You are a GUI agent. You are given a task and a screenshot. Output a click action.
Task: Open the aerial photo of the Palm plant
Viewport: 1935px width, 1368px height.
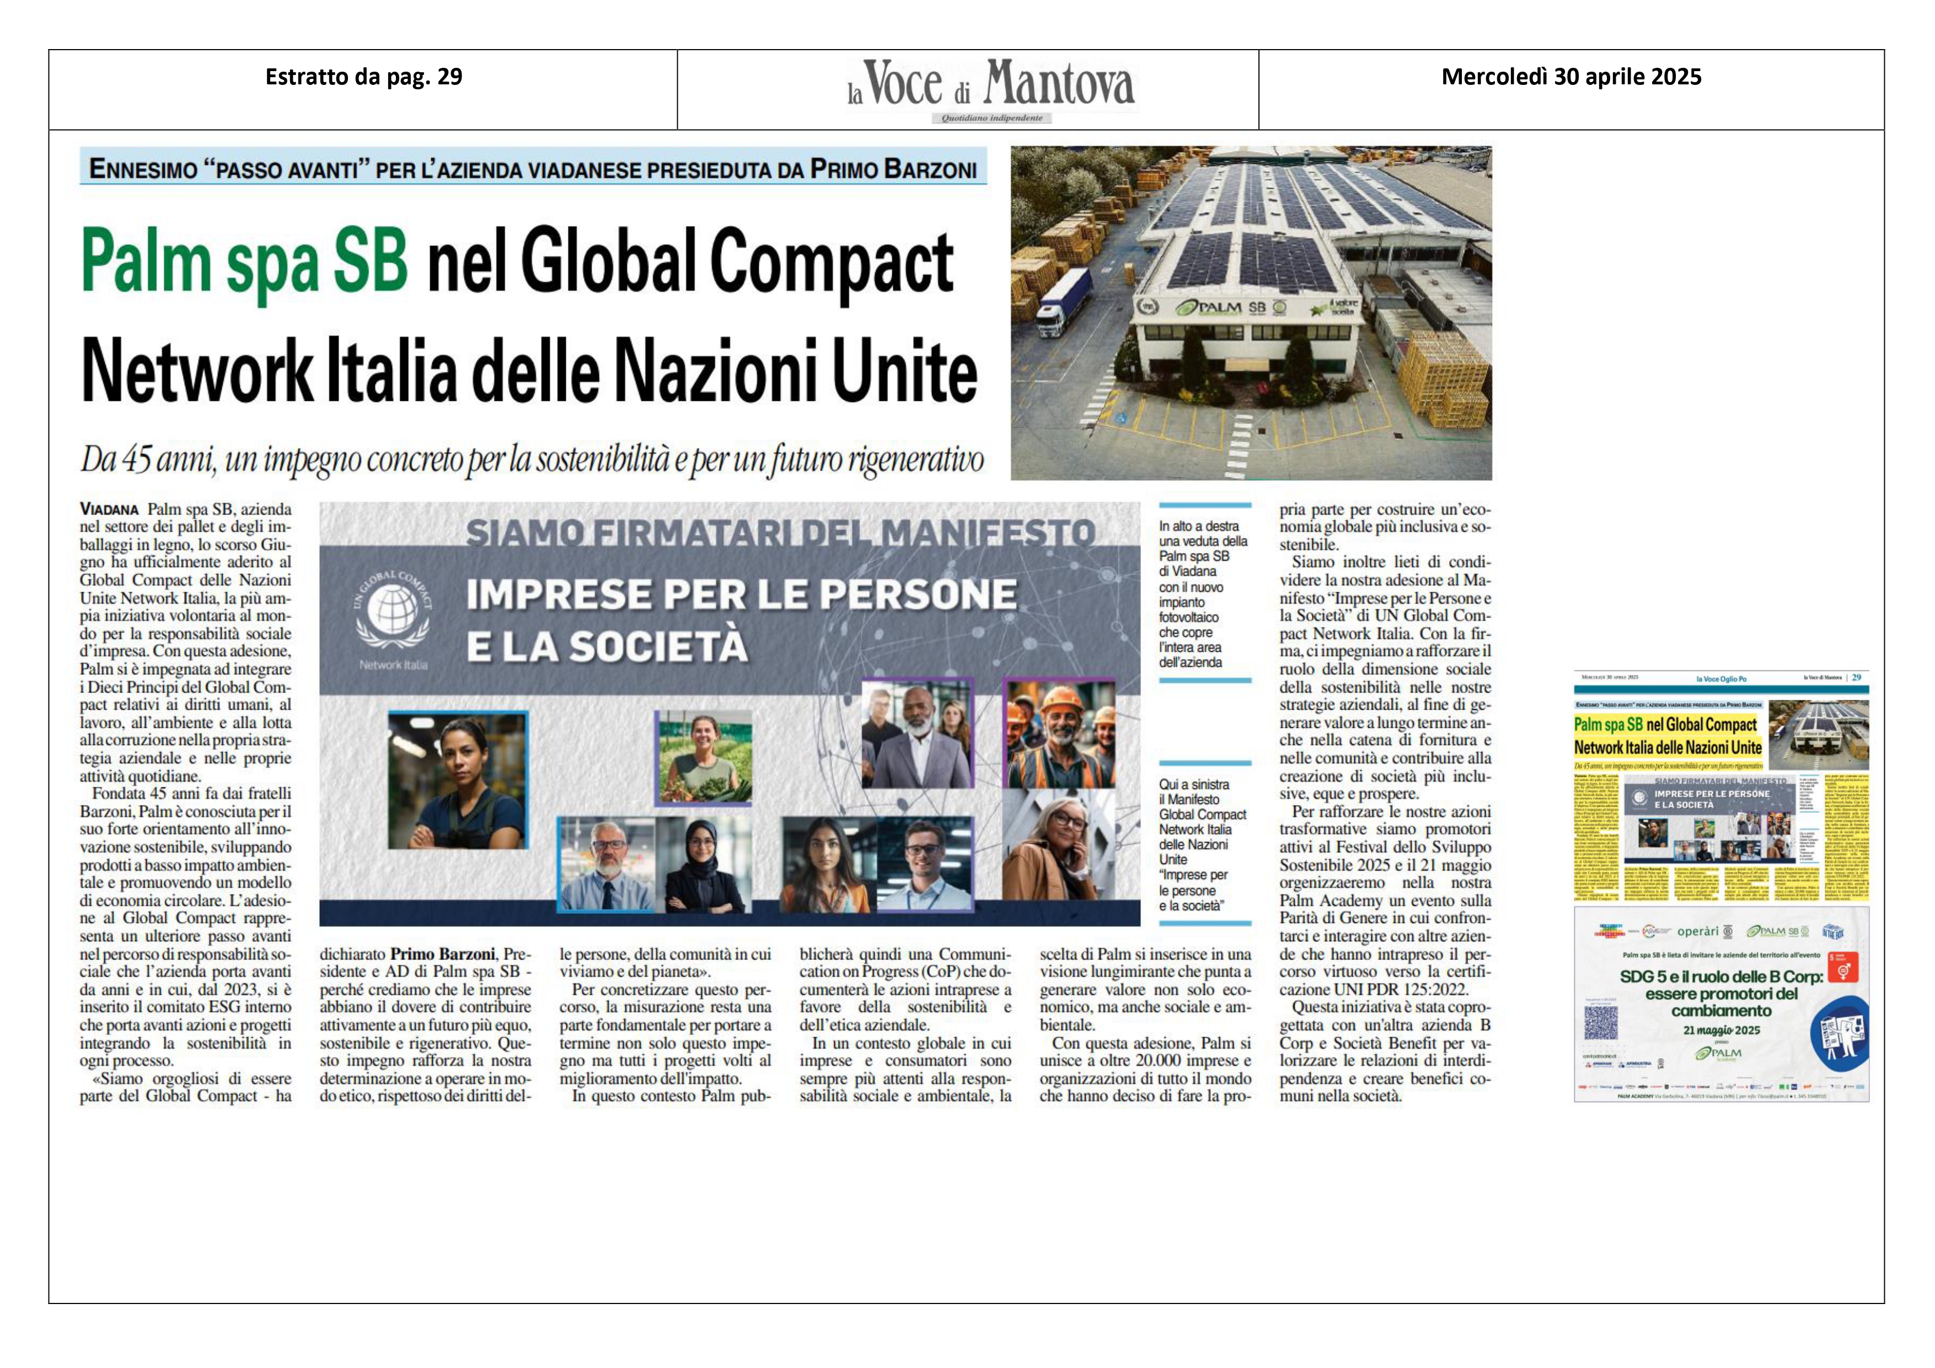[x=1252, y=313]
